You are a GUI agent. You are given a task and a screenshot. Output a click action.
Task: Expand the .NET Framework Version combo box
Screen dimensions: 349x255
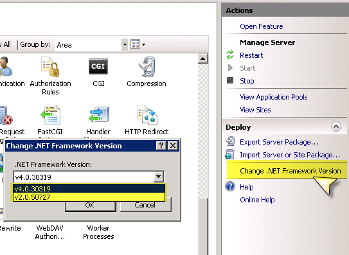(159, 177)
